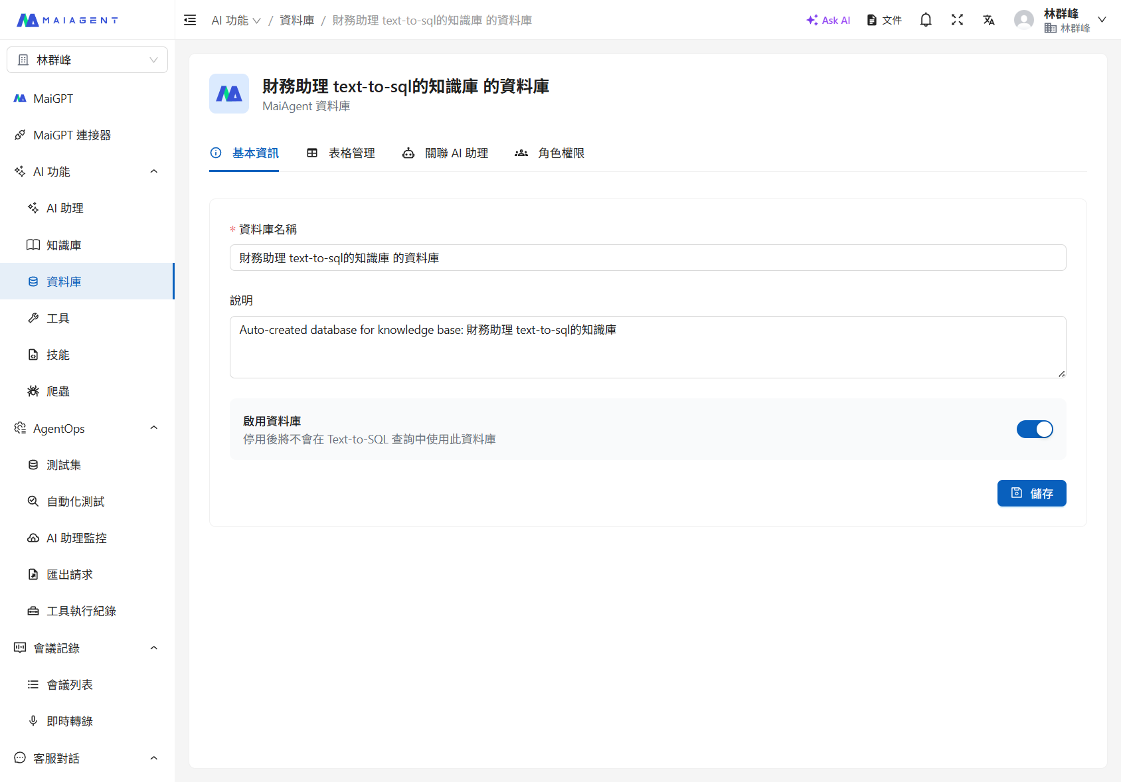Disable the 啟用資料庫 toggle
Image resolution: width=1121 pixels, height=782 pixels.
[1034, 429]
